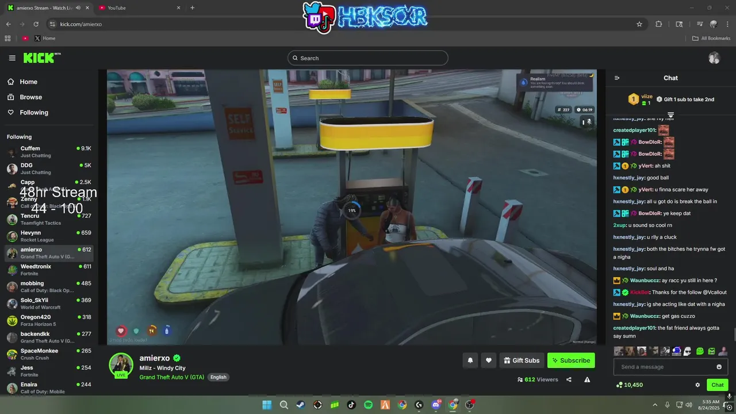The image size is (736, 414).
Task: Open Chrome extensions puzzle icon
Action: (659, 24)
